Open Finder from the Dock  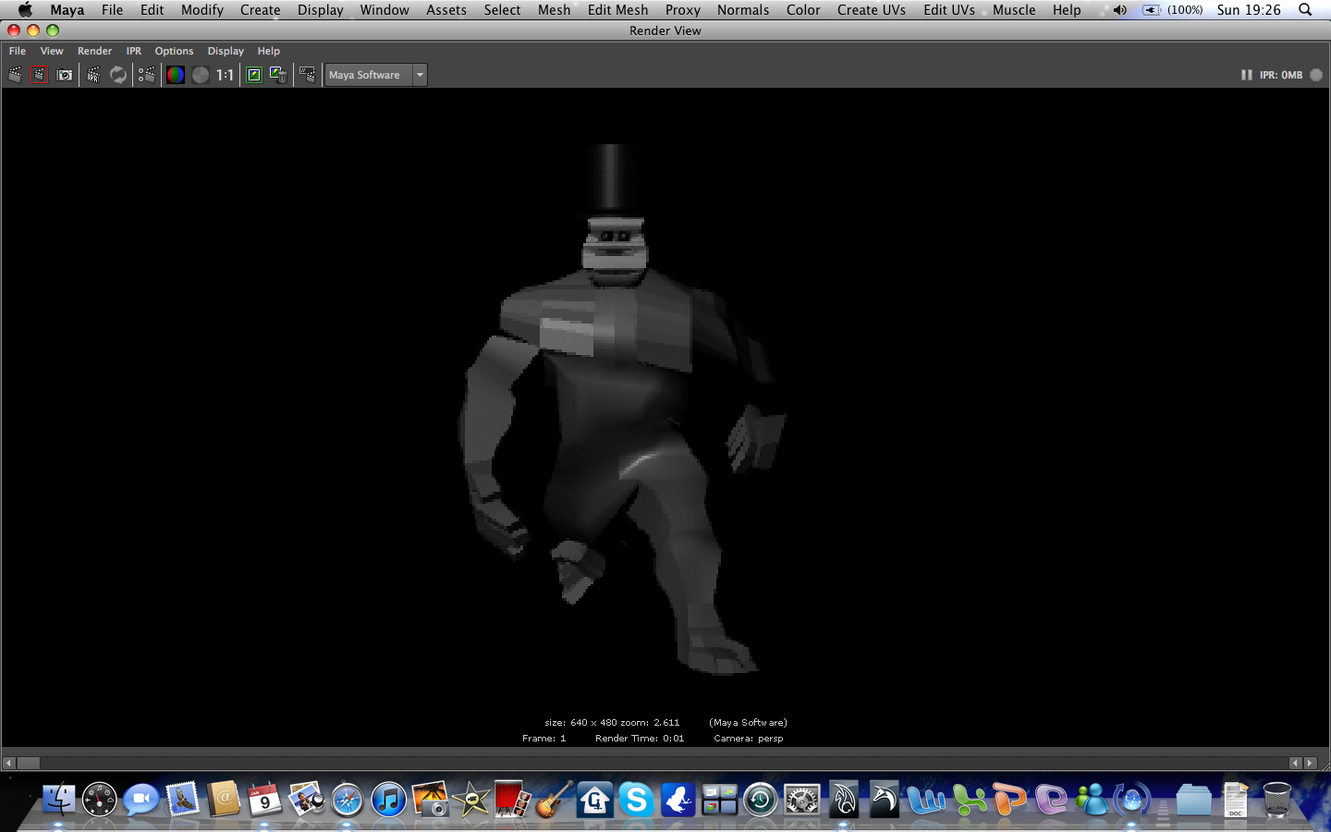pos(59,800)
